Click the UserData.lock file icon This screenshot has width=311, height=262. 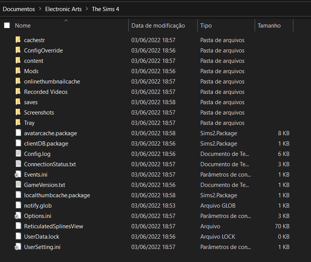tap(18, 236)
